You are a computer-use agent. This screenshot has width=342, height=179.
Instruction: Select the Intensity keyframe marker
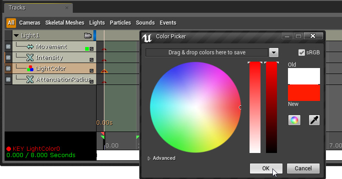pos(104,60)
